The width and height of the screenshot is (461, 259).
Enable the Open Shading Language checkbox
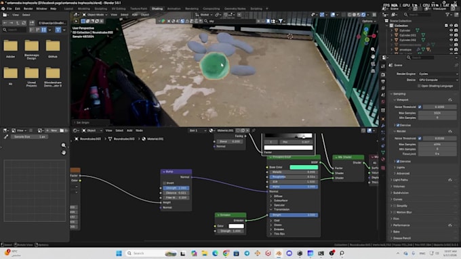419,86
